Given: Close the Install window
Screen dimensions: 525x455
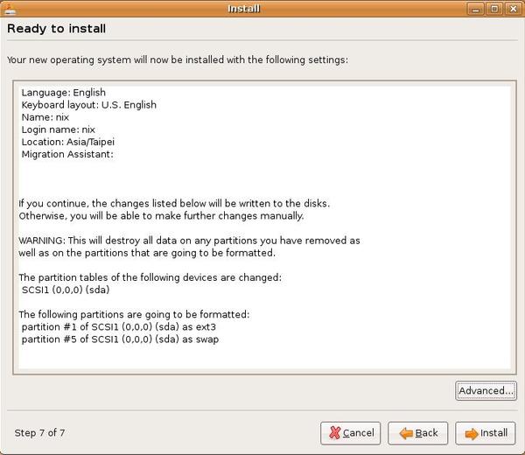Looking at the screenshot, I should 513,9.
